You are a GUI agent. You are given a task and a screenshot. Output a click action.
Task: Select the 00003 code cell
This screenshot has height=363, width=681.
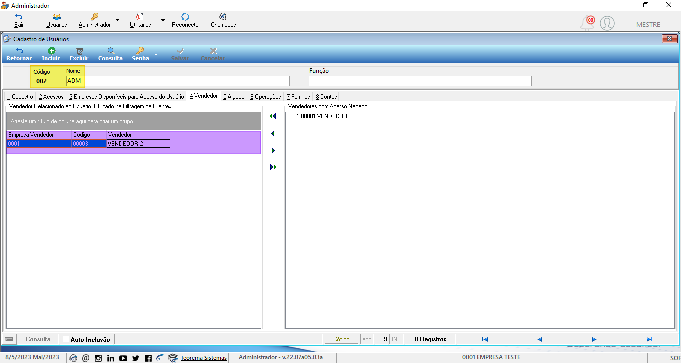click(x=89, y=144)
